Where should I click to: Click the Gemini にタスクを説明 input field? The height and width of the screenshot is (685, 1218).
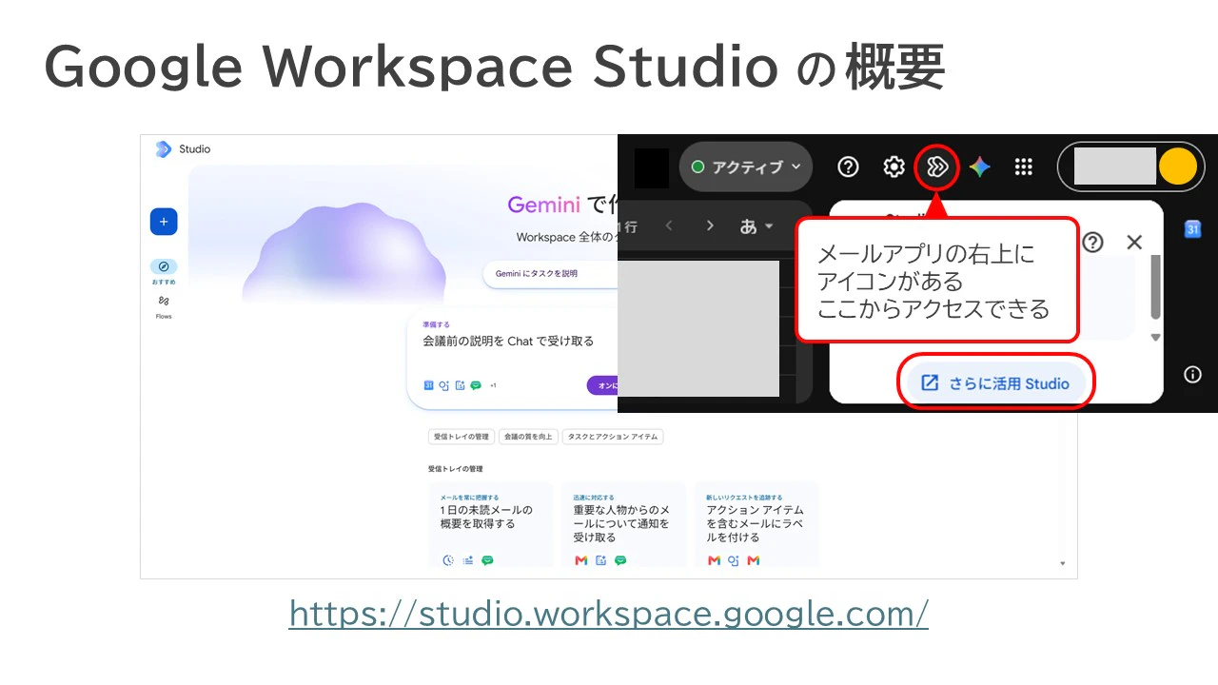click(550, 273)
